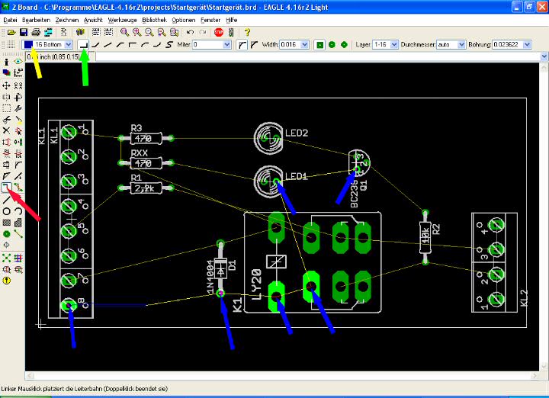Expand the Durchmesser auto dropdown
The height and width of the screenshot is (398, 549).
(x=461, y=45)
